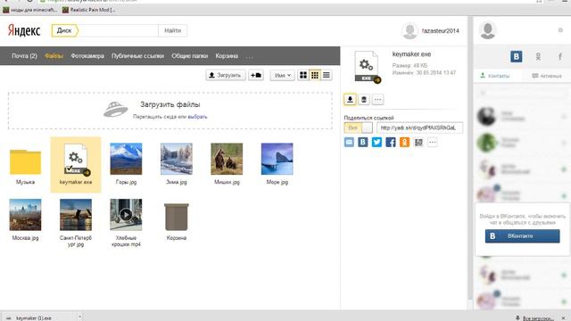Select Facebook network in sidebar header
571x321 pixels.
coord(560,56)
